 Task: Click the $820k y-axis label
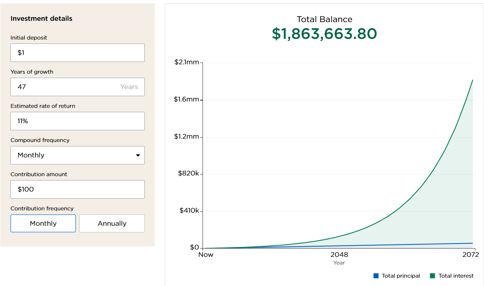click(188, 173)
